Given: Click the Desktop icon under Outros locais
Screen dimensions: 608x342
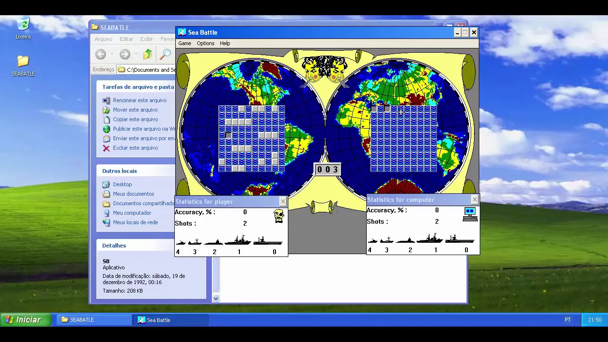Looking at the screenshot, I should tap(106, 184).
